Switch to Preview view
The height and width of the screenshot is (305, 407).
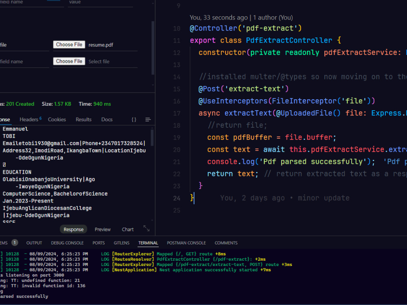[x=103, y=229]
